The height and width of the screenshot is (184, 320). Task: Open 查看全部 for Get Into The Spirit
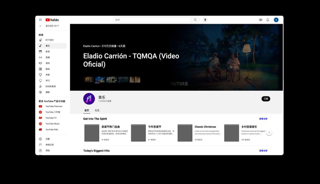click(x=263, y=119)
